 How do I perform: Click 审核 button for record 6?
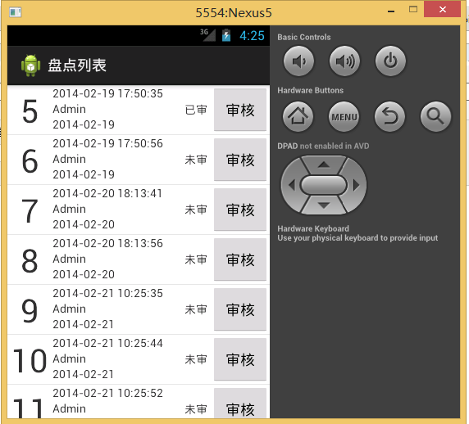[240, 160]
